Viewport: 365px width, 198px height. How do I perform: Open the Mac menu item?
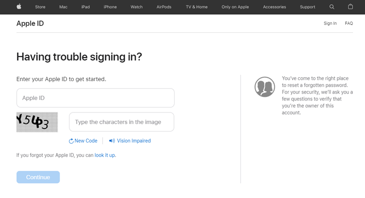63,7
